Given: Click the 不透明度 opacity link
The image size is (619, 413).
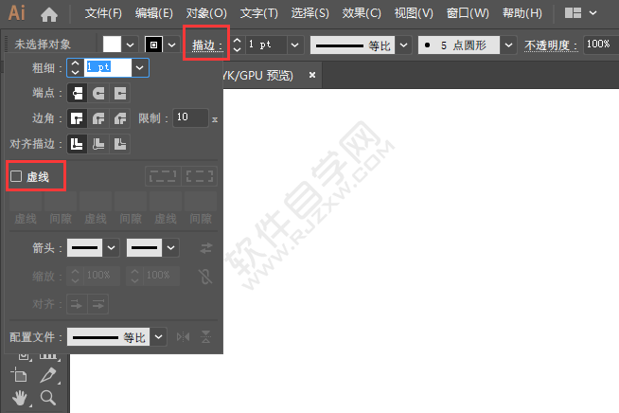Looking at the screenshot, I should coord(551,45).
